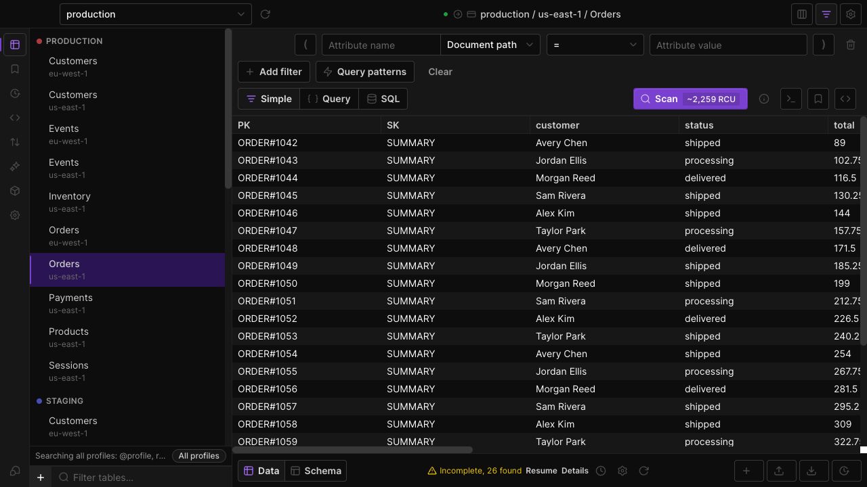Open the terminal command icon next to Scan
The width and height of the screenshot is (867, 487).
point(791,99)
